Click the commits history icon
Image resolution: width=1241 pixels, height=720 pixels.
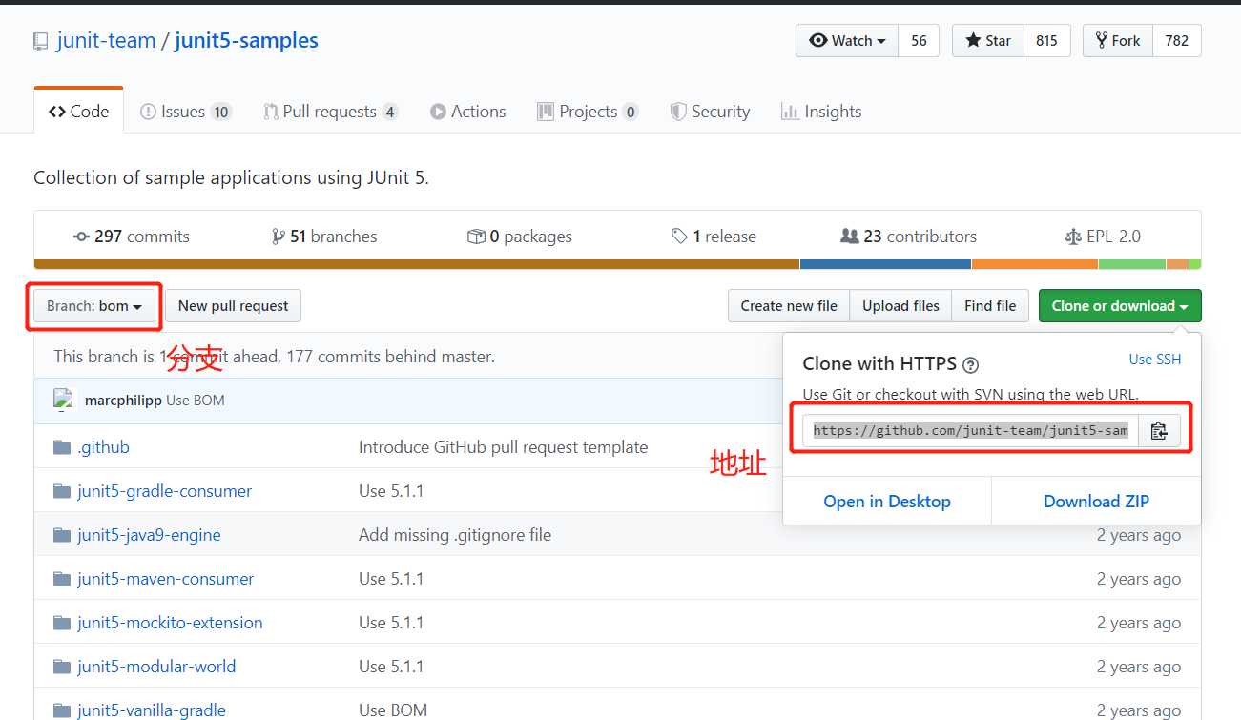click(81, 237)
